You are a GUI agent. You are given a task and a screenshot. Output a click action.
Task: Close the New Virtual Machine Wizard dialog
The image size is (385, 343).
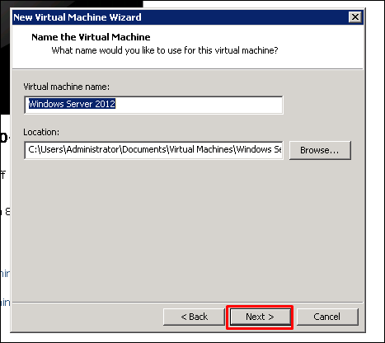tap(355, 17)
